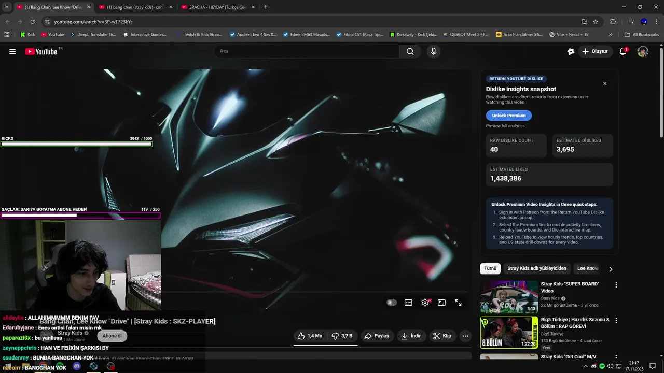
Task: Install or cast icon in the address bar
Action: [584, 22]
